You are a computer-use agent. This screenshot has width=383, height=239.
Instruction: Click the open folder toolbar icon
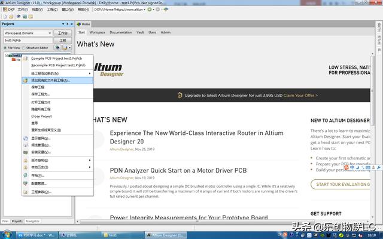11,17
